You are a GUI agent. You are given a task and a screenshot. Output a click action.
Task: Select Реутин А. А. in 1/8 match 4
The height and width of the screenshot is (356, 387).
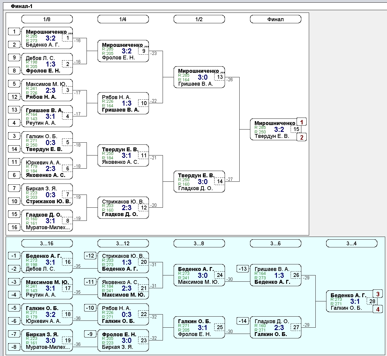(x=41, y=123)
